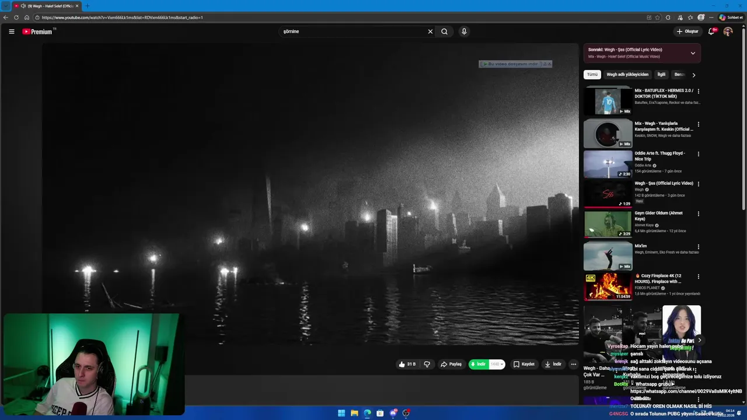Clear the search box with the X

click(x=430, y=32)
